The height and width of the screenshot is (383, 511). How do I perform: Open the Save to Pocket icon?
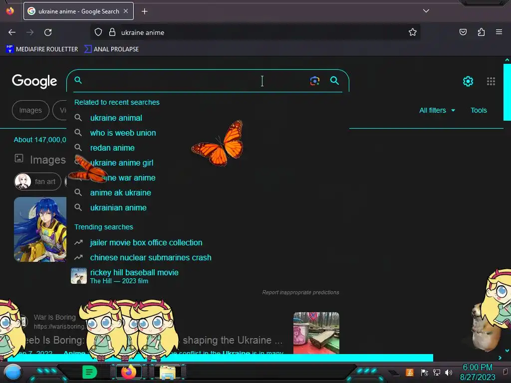463,32
